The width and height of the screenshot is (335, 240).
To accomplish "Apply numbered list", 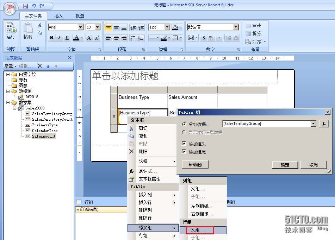I will point(141,38).
